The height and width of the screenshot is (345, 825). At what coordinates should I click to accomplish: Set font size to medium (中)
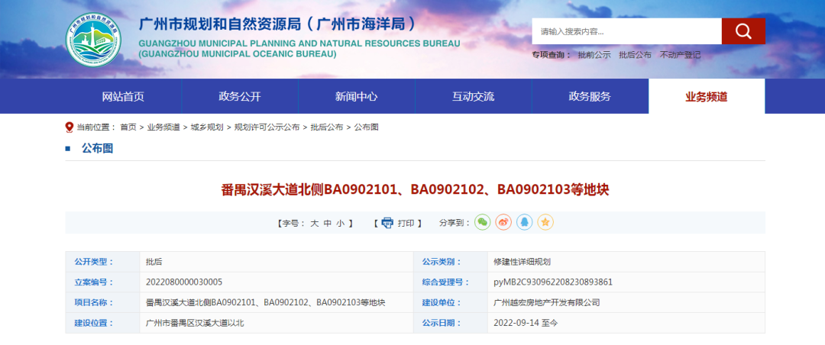327,223
